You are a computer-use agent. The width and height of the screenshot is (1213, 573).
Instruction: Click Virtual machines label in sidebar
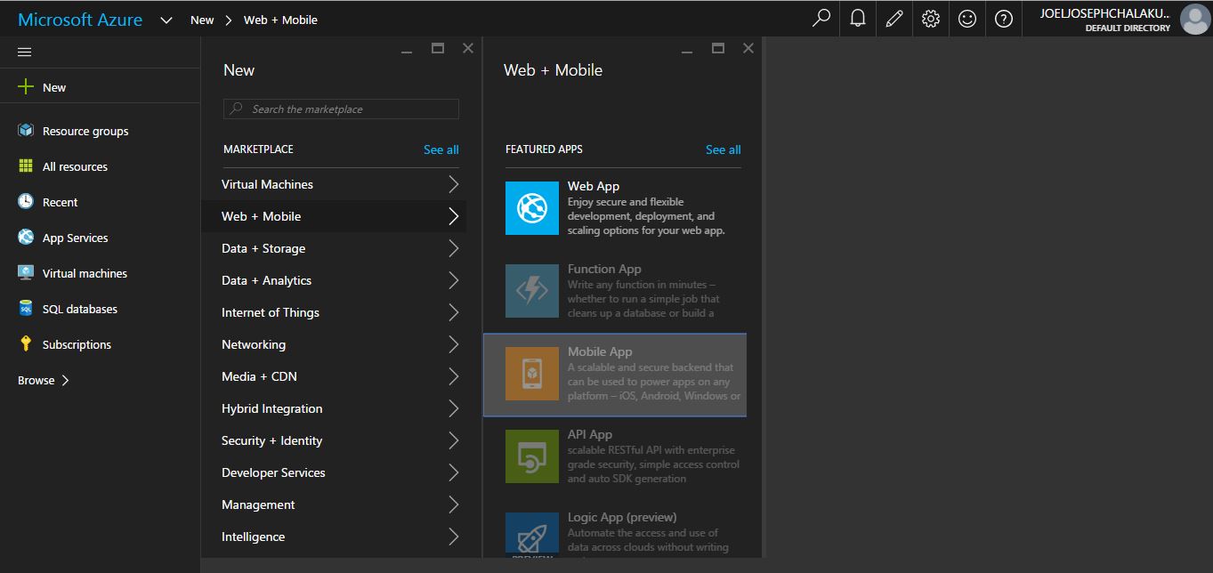[x=85, y=273]
